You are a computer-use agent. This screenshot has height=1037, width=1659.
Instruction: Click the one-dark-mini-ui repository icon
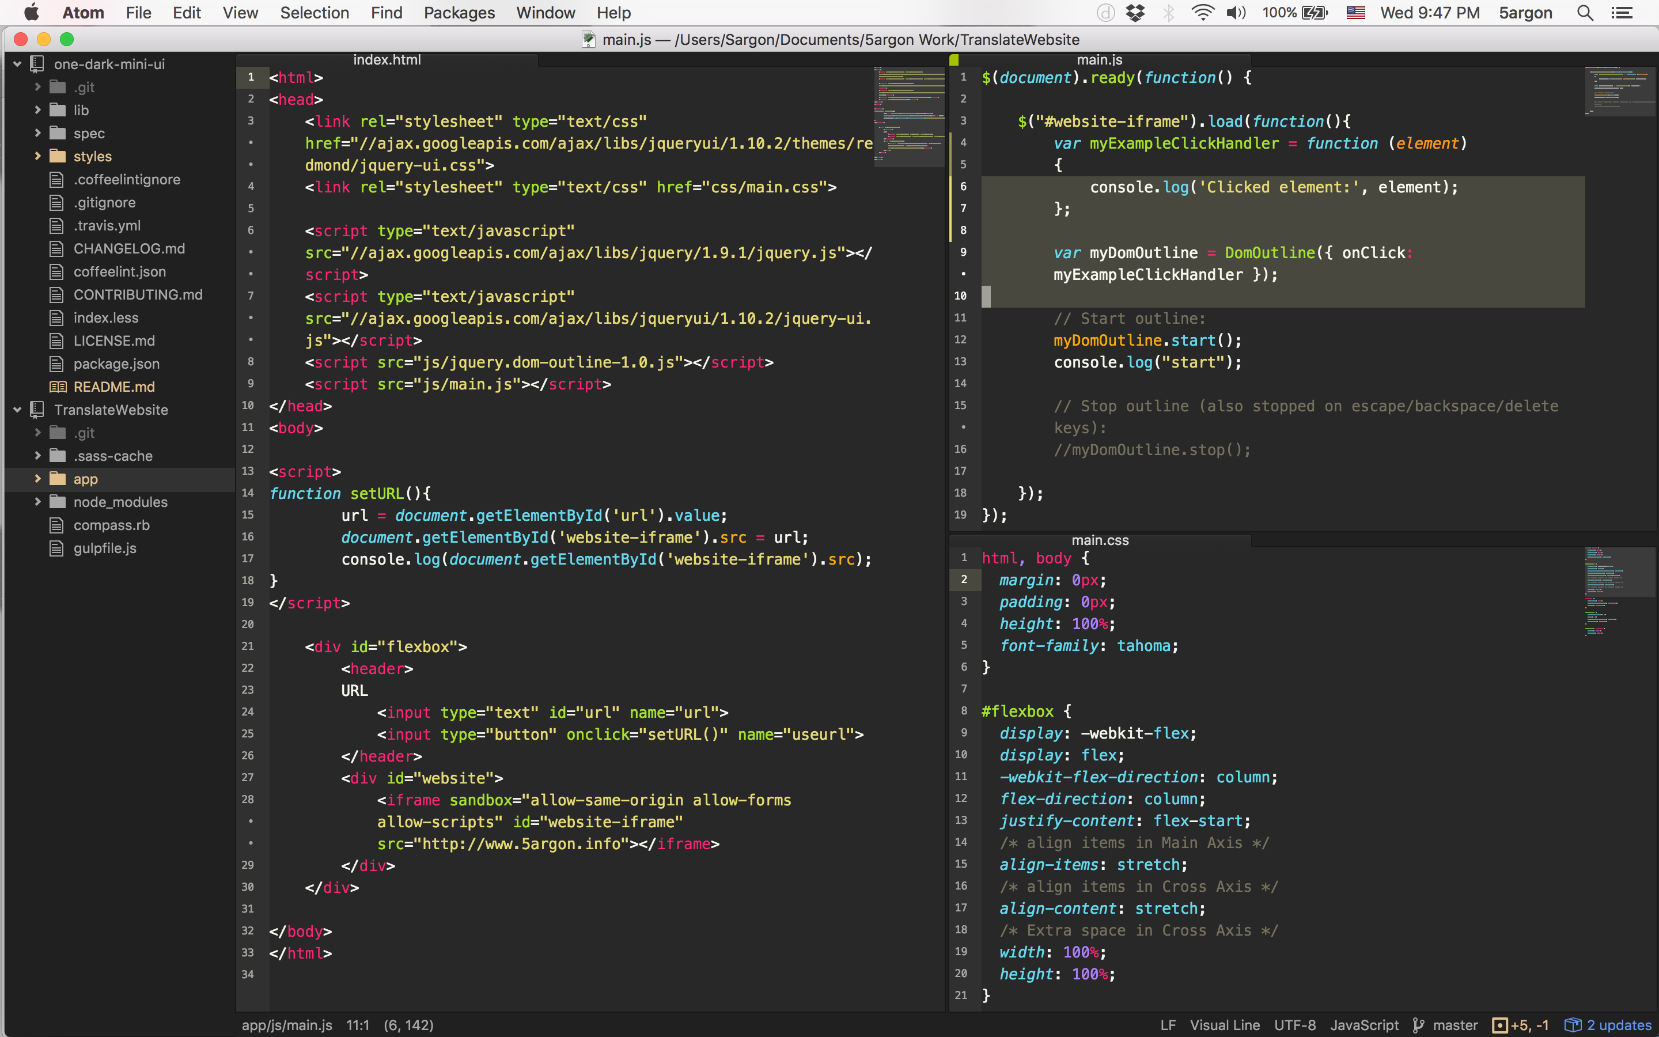point(37,65)
